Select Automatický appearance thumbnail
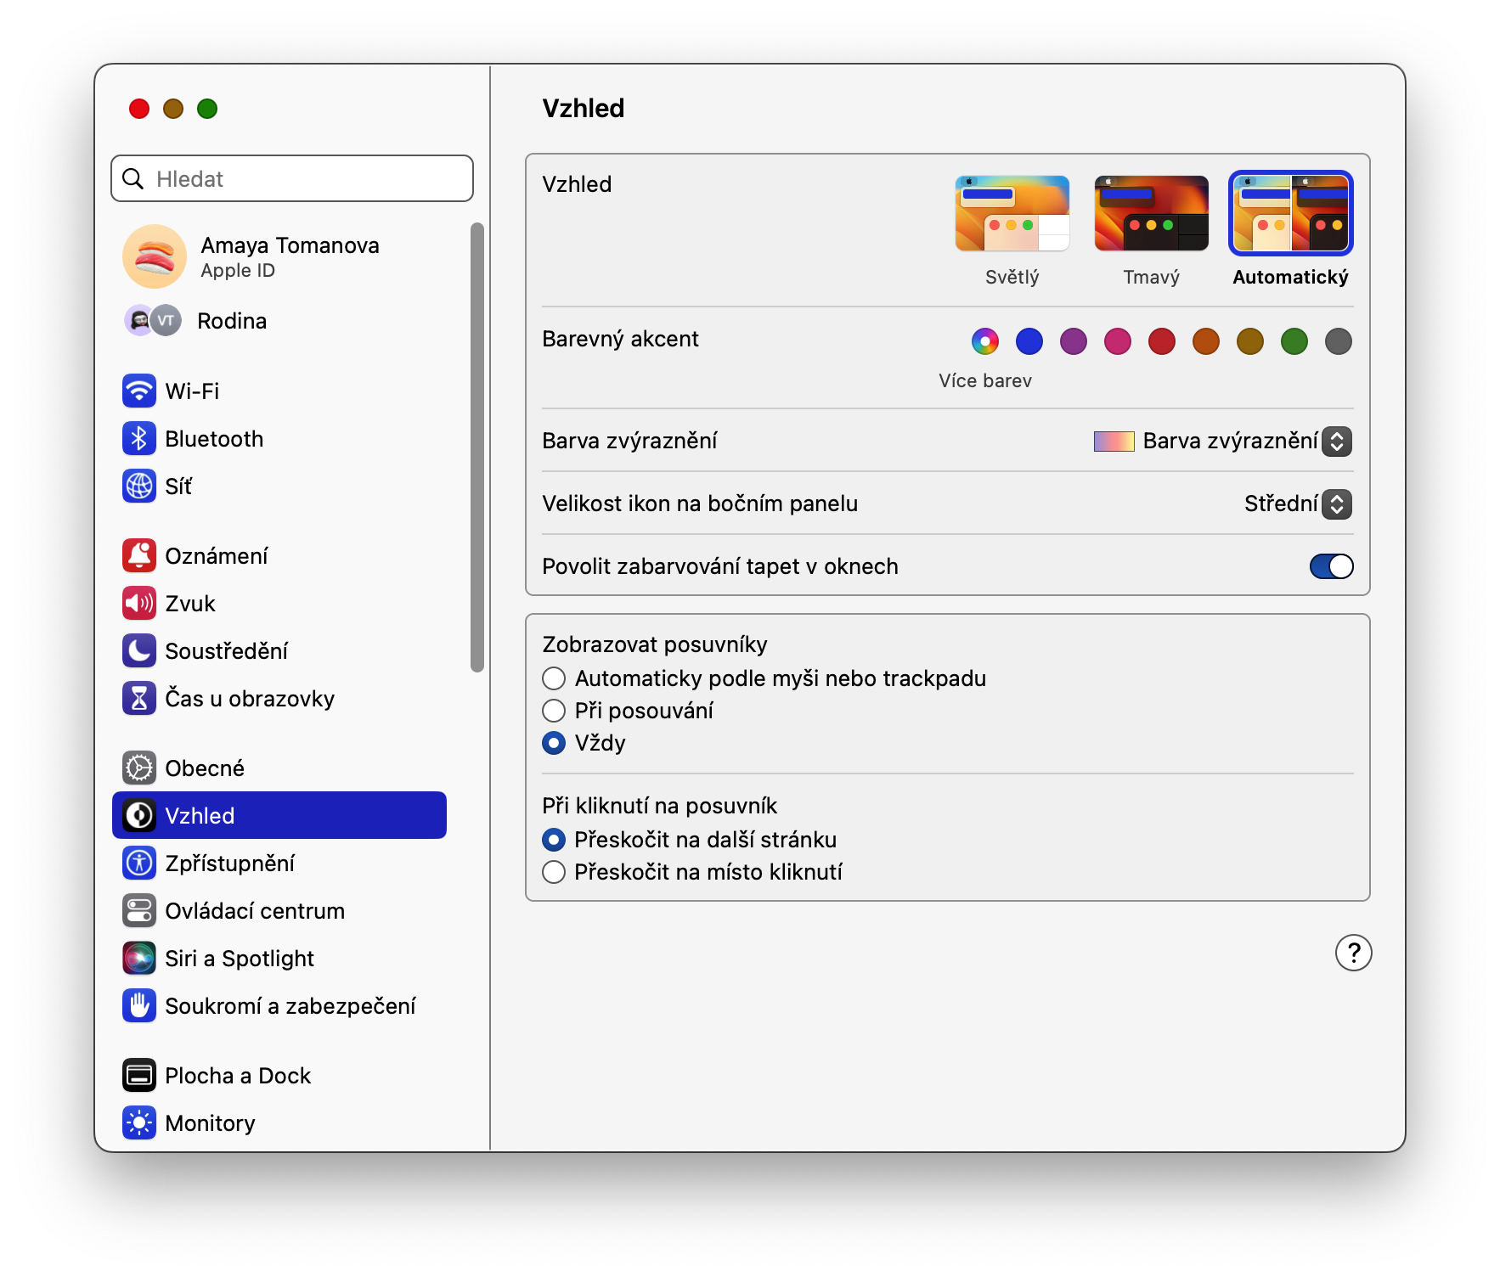The width and height of the screenshot is (1500, 1277). 1290,213
